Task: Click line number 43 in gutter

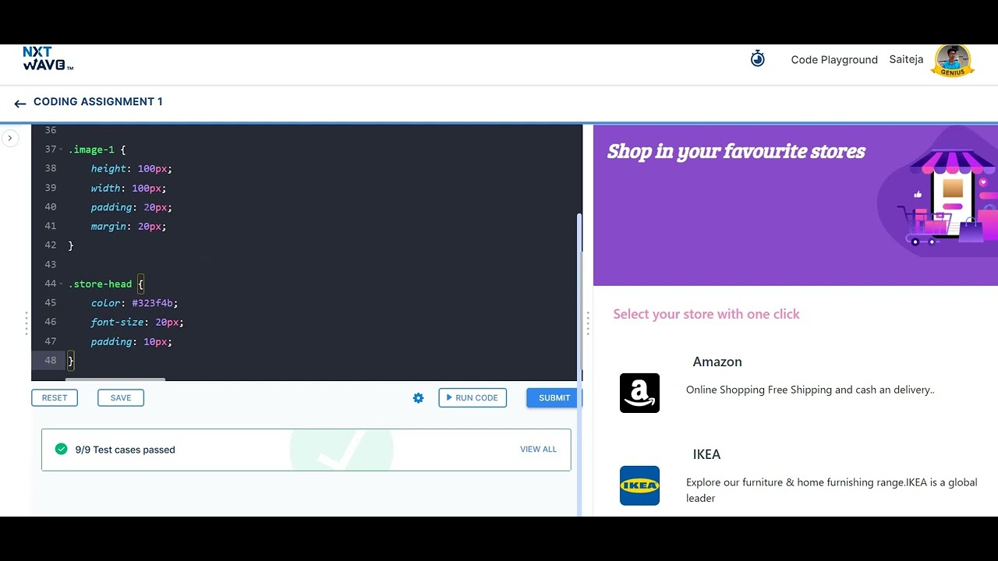Action: coord(50,264)
